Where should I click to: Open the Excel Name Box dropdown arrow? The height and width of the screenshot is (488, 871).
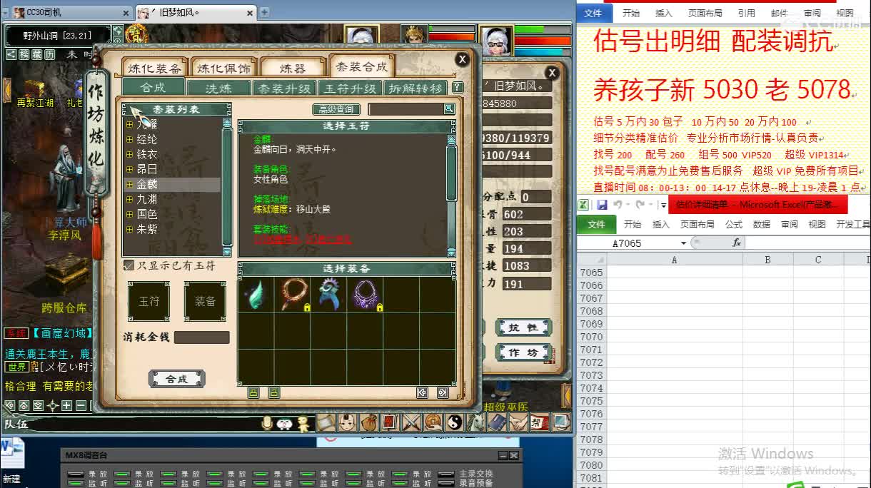pos(683,243)
